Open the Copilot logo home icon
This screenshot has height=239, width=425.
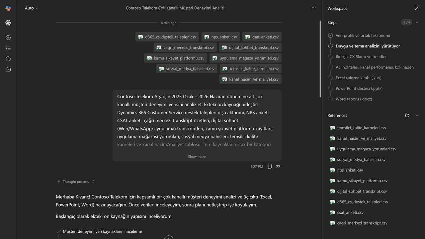click(x=8, y=8)
